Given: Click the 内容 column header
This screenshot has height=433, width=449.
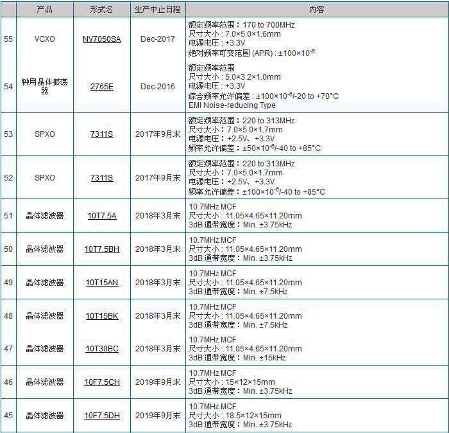Looking at the screenshot, I should tap(316, 10).
